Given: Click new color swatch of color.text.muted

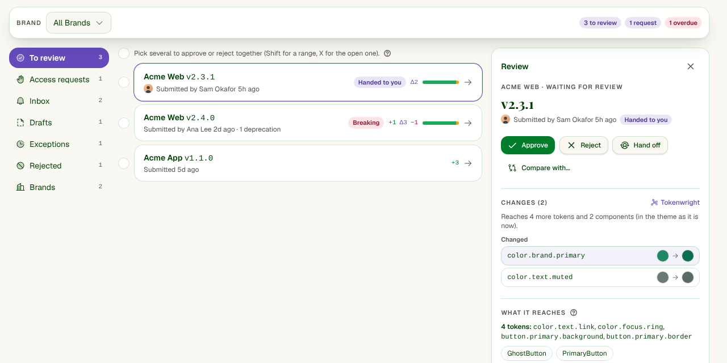Looking at the screenshot, I should pyautogui.click(x=688, y=277).
